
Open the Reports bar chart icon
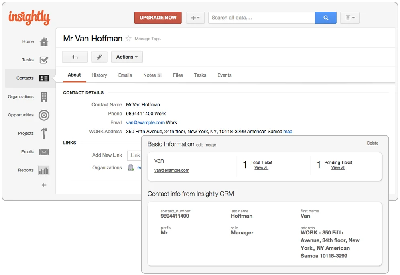tap(44, 170)
